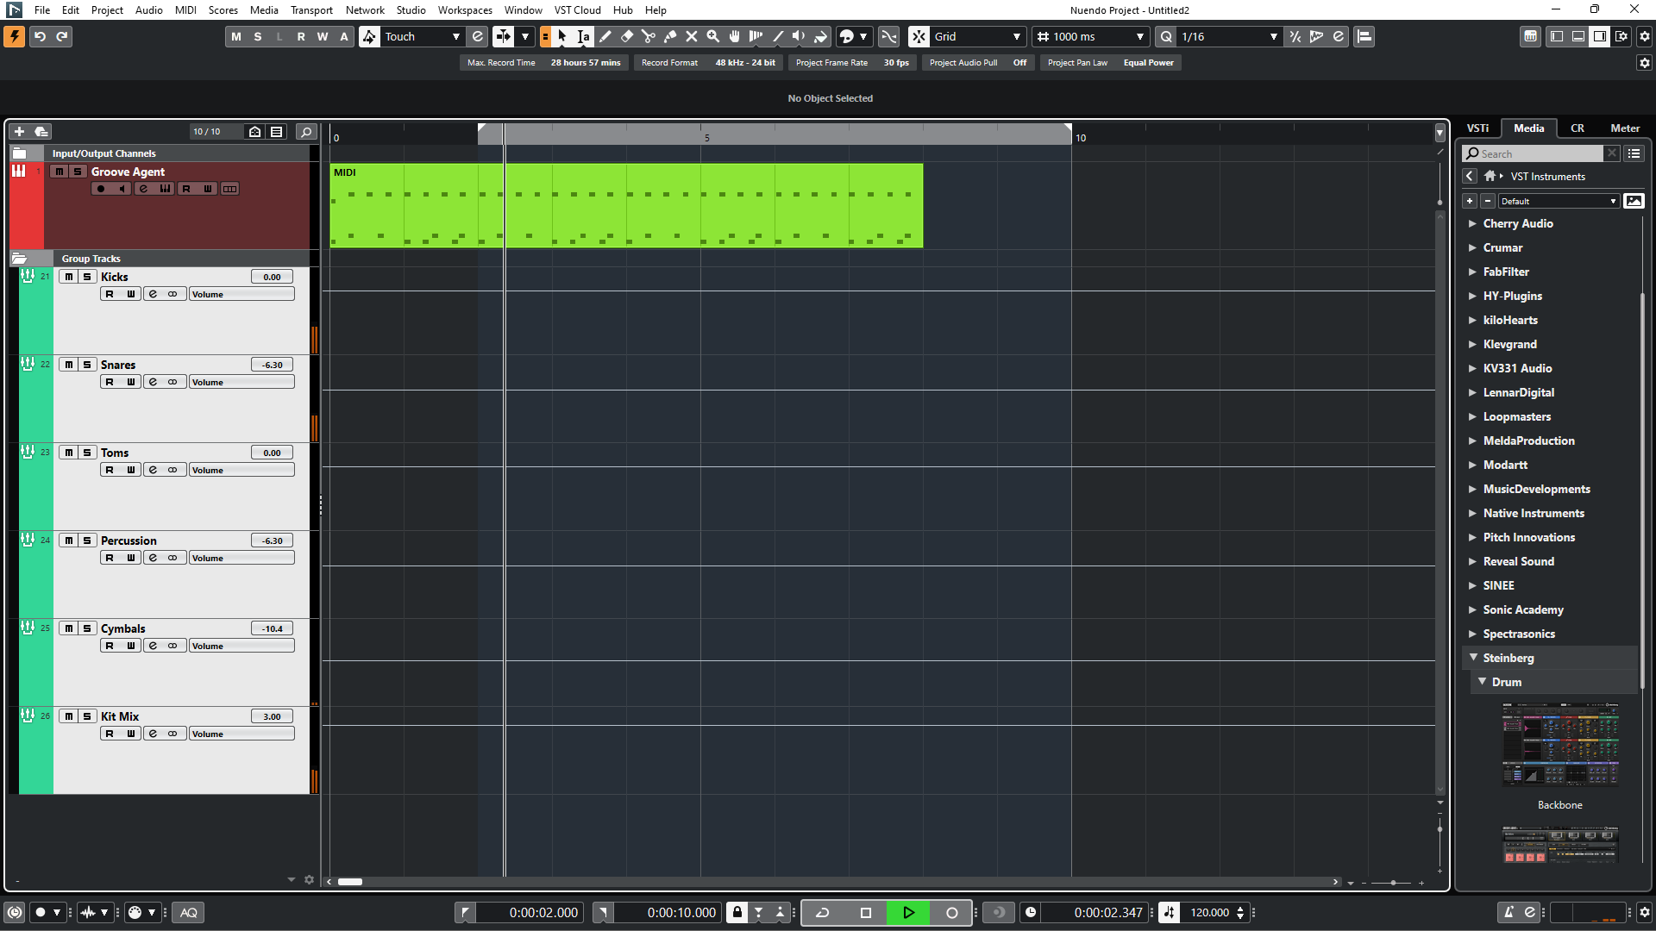
Task: Select the Zoom magnifier tool
Action: 713,37
